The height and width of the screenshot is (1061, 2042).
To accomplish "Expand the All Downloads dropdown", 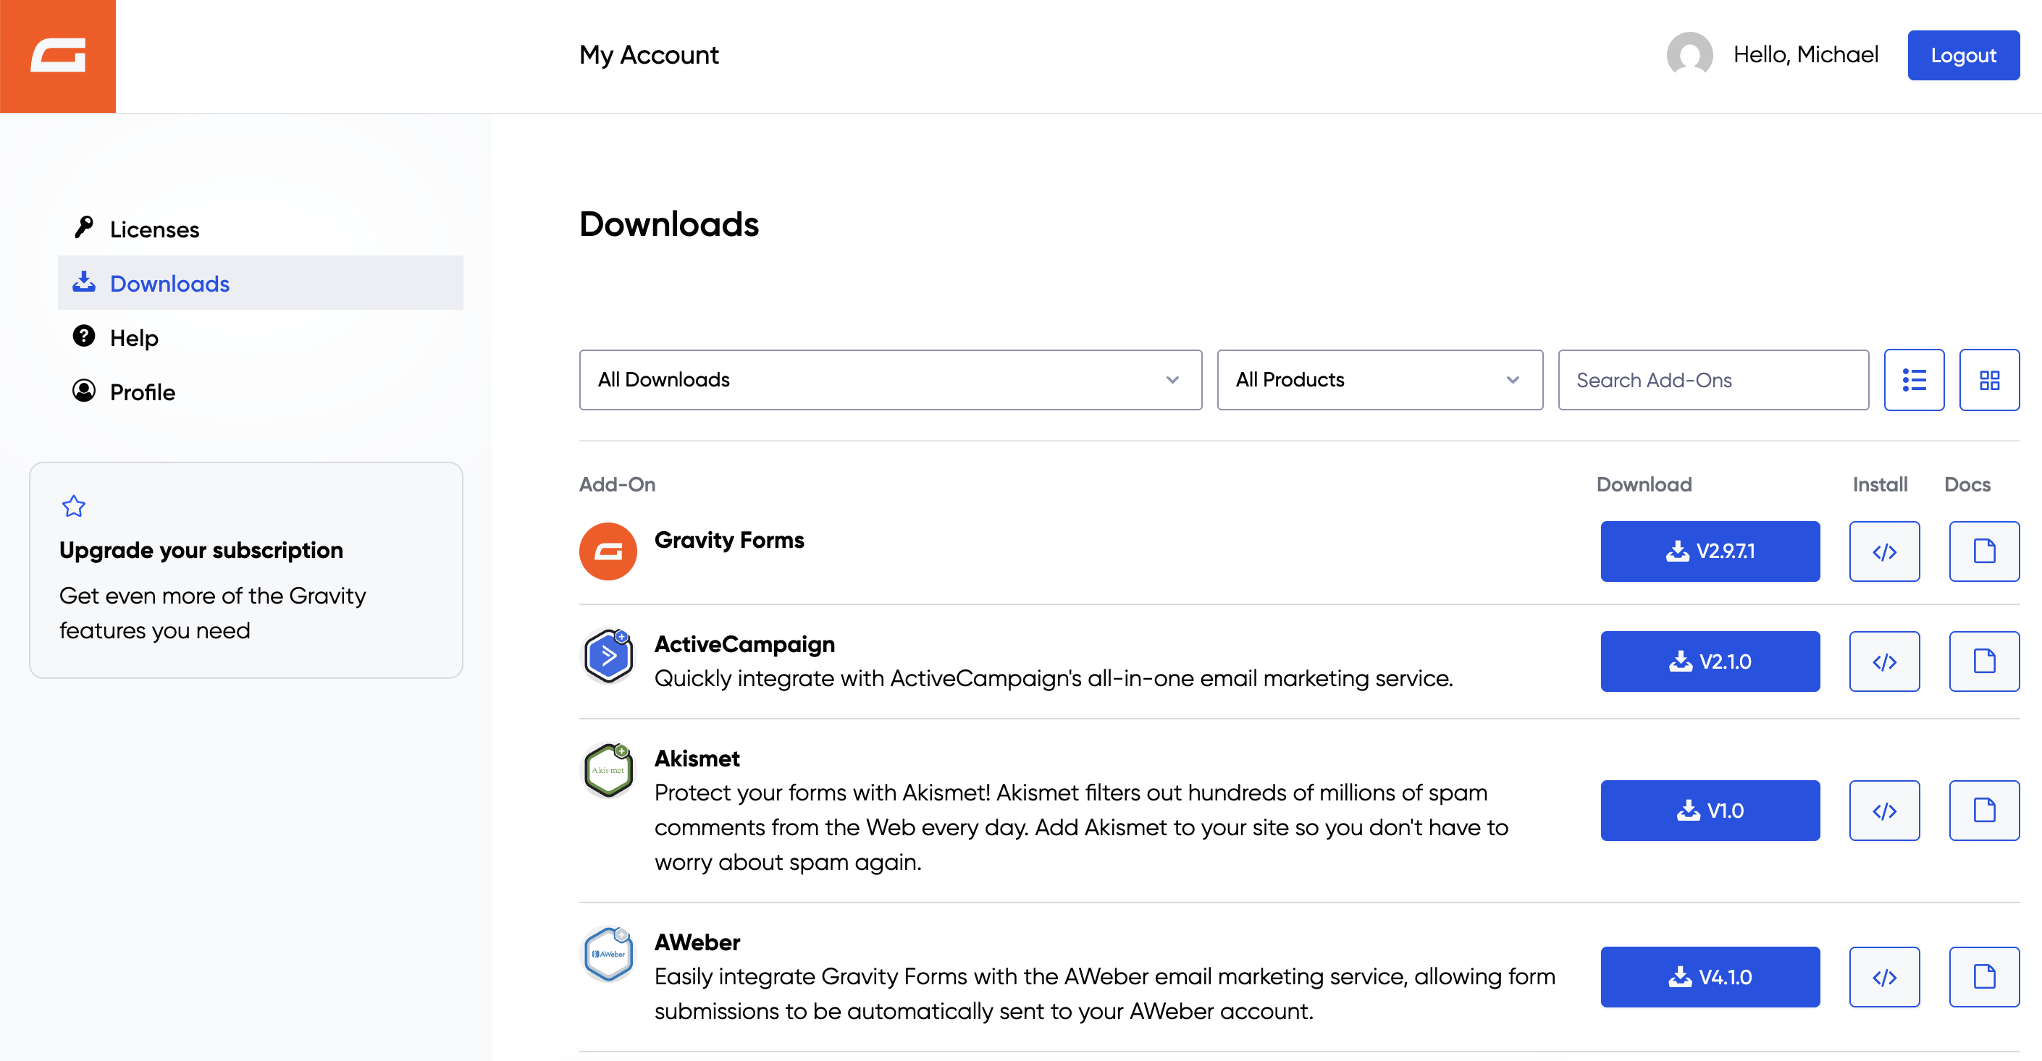I will [890, 381].
